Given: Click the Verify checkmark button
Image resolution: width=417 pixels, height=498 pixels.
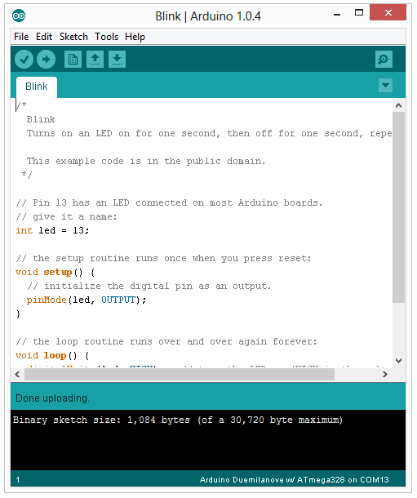Looking at the screenshot, I should pos(24,60).
